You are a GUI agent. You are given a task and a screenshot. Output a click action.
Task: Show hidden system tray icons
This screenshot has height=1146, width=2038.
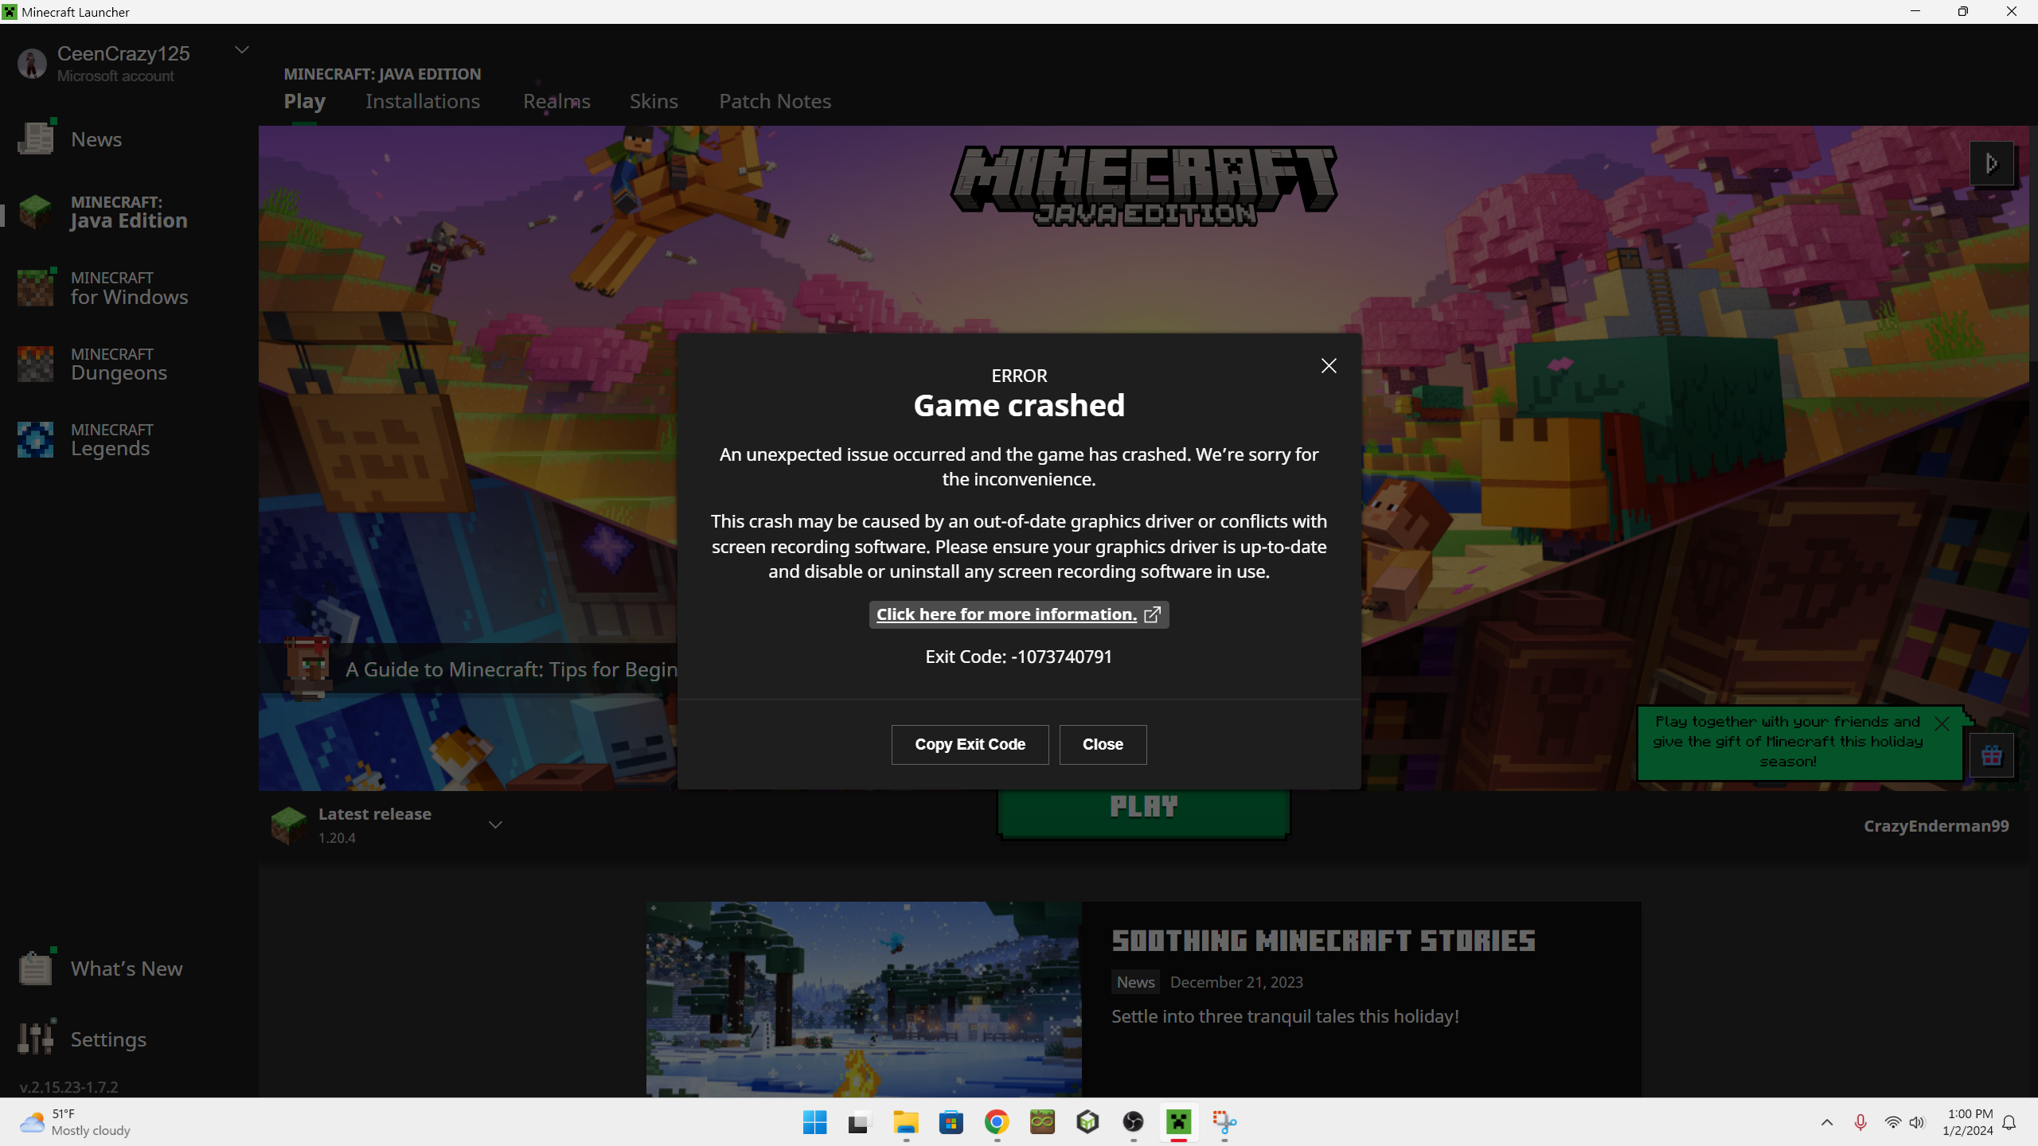1827,1122
